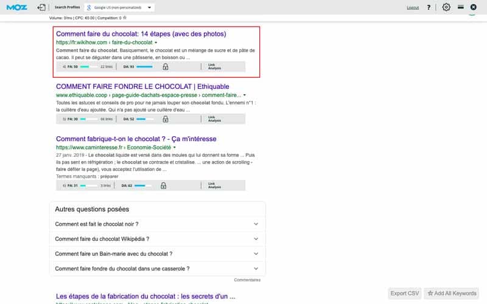The width and height of the screenshot is (487, 304).
Task: Open the 'Comment fabrique-t-on le chocolat ?' result
Action: 136,139
